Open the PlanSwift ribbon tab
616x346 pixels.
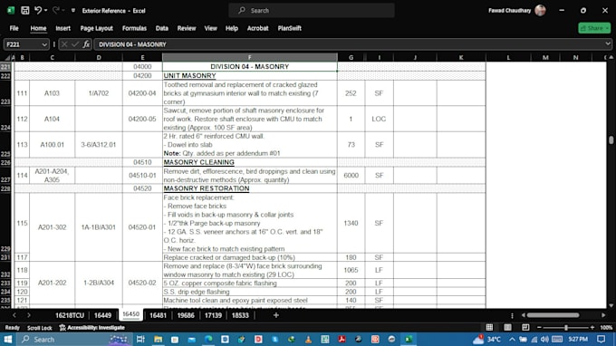click(x=290, y=28)
